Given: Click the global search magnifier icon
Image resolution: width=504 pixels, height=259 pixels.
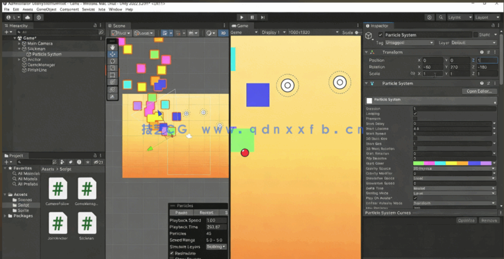Looking at the screenshot, I should click(441, 17).
